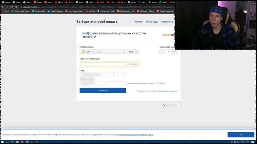Click the phone number input field
This screenshot has height=144, width=257.
tap(103, 83)
